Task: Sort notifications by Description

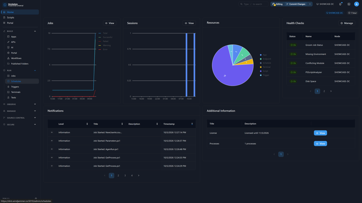Action: pyautogui.click(x=157, y=124)
